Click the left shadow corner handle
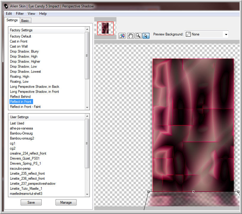 [x=148, y=192]
